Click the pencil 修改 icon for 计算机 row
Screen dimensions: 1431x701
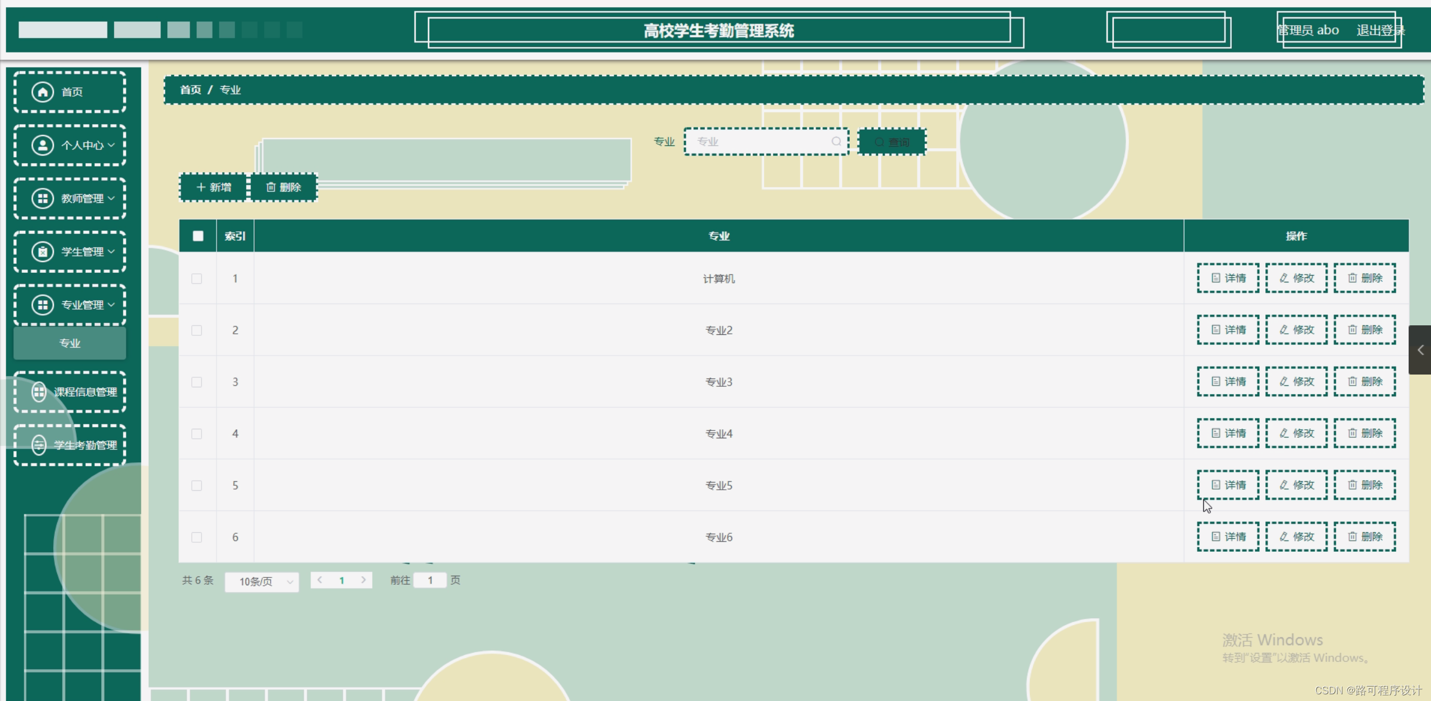click(1284, 278)
